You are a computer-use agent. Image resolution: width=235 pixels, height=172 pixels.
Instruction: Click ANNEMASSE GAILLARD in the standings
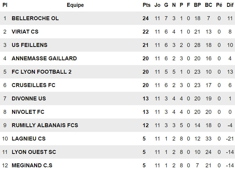pyautogui.click(x=44, y=58)
